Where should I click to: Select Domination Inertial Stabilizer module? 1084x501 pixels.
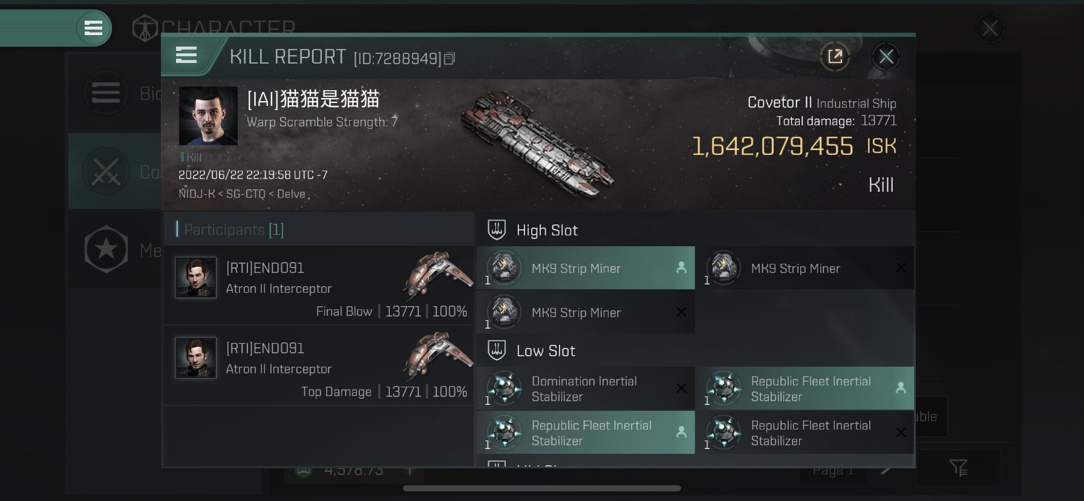click(x=586, y=388)
